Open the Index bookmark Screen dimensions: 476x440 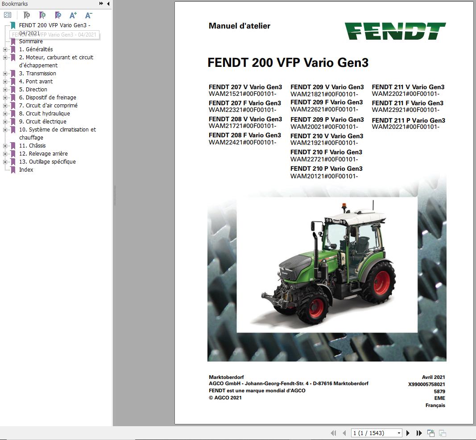[x=26, y=170]
